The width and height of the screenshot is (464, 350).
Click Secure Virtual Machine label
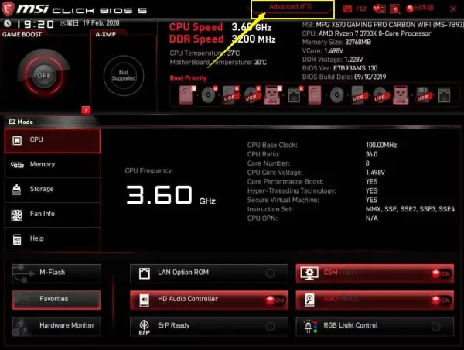coord(283,200)
